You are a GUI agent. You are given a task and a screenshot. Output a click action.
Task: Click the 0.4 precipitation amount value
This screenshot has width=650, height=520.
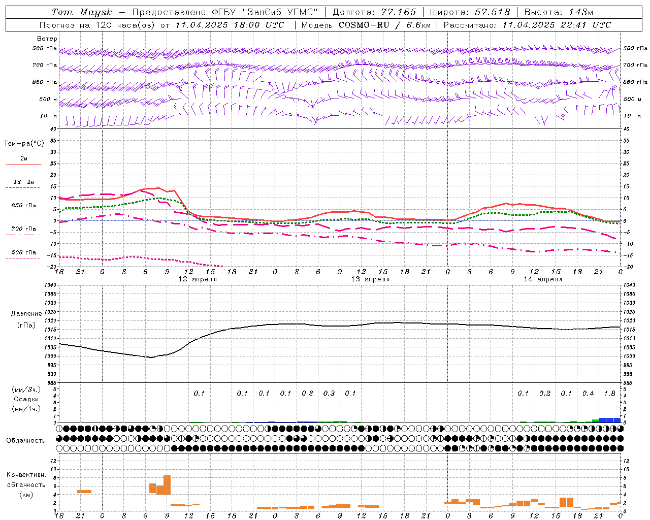point(588,393)
